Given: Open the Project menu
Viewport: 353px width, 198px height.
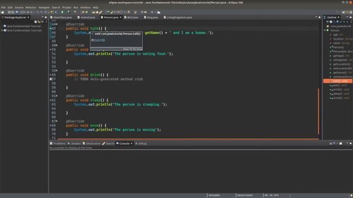Looking at the screenshot, I should 67,7.
